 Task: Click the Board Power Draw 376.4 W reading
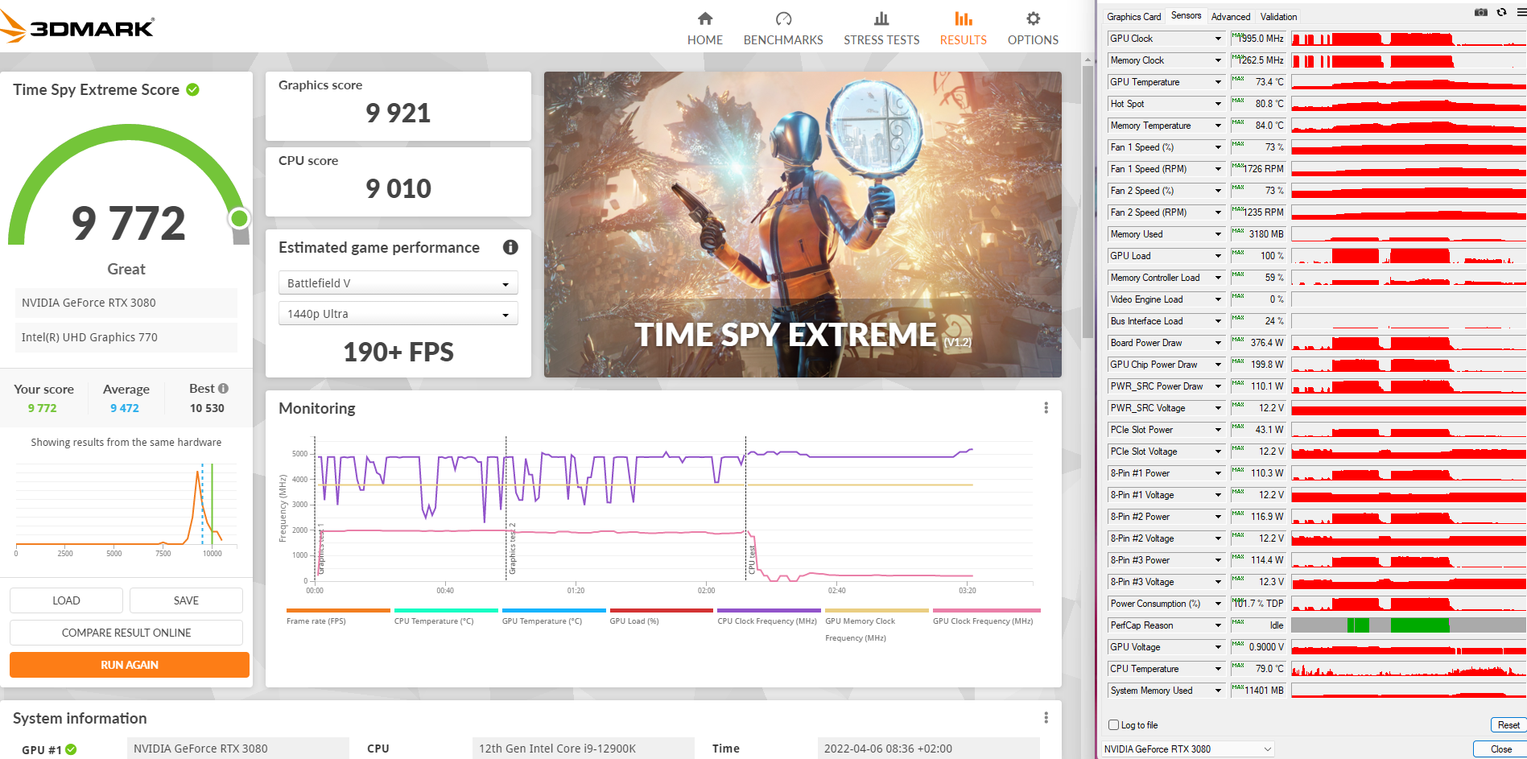pos(1258,343)
